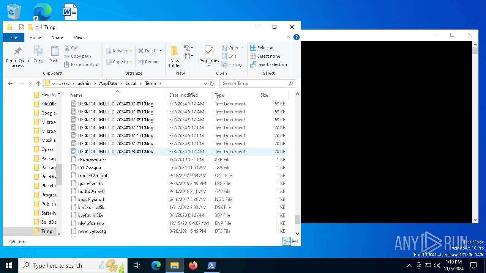
Task: Open Explorer Help question mark
Action: pos(297,37)
